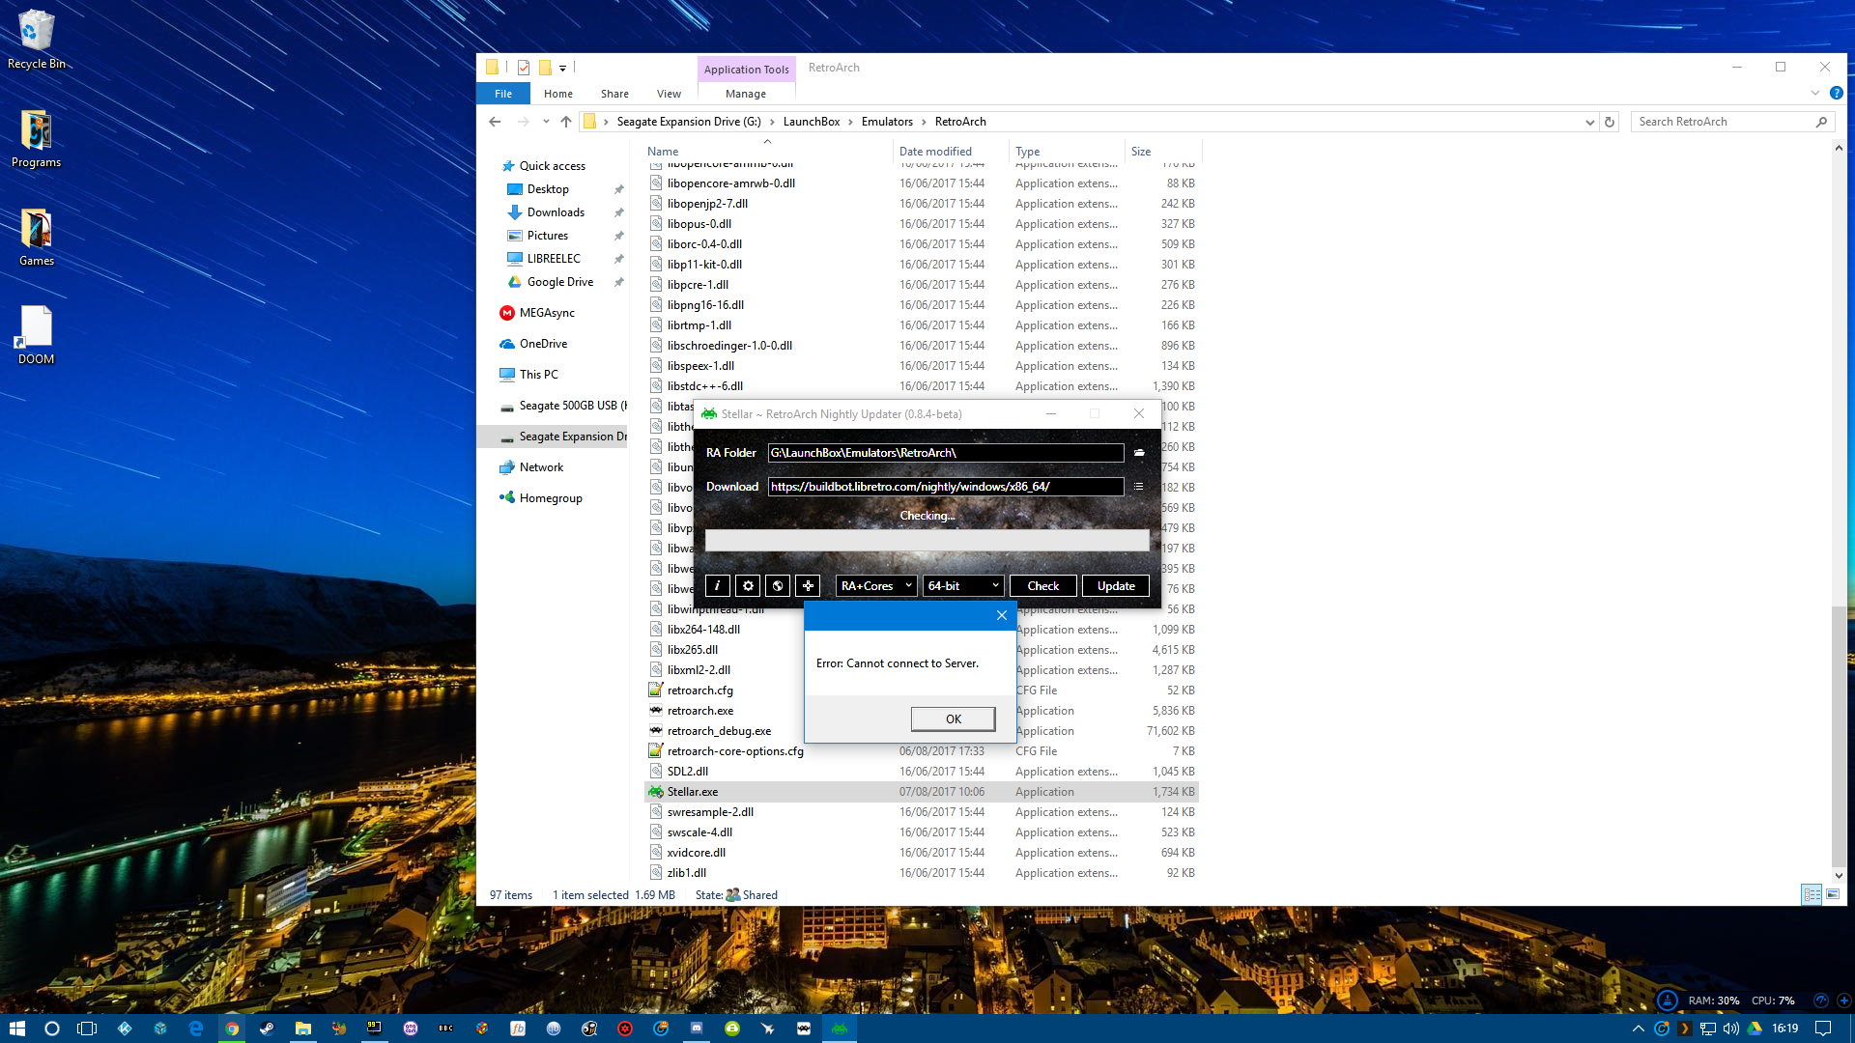Select the zlib1.dll file
This screenshot has height=1043, width=1855.
coord(687,873)
